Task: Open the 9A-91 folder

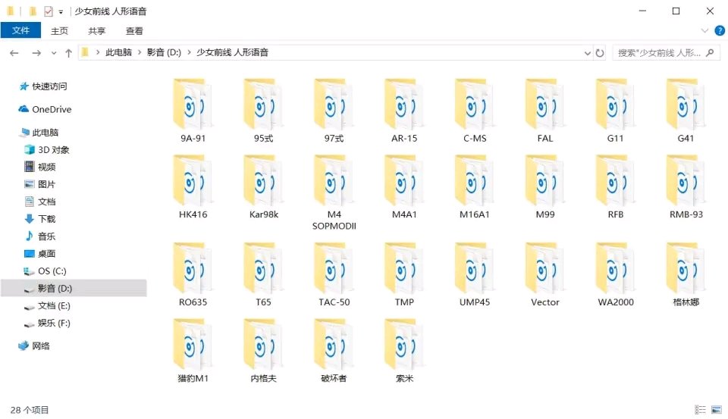Action: [193, 111]
